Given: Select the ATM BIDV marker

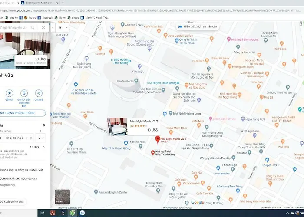Looking at the screenshot, I should (x=139, y=66).
